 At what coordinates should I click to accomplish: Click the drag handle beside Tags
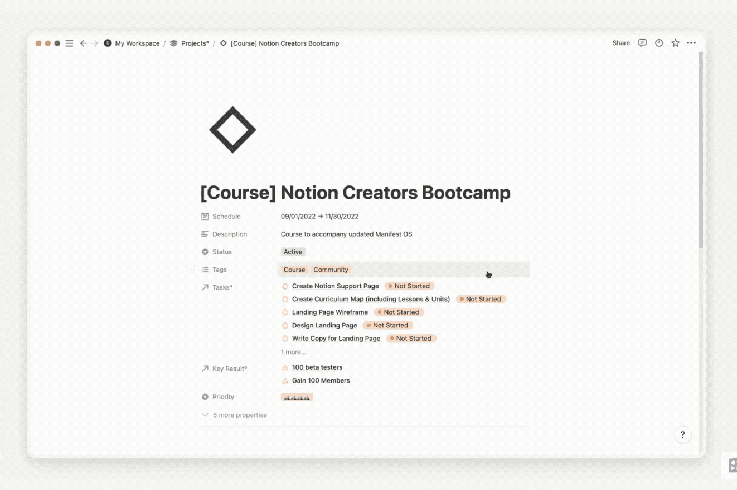pyautogui.click(x=192, y=269)
